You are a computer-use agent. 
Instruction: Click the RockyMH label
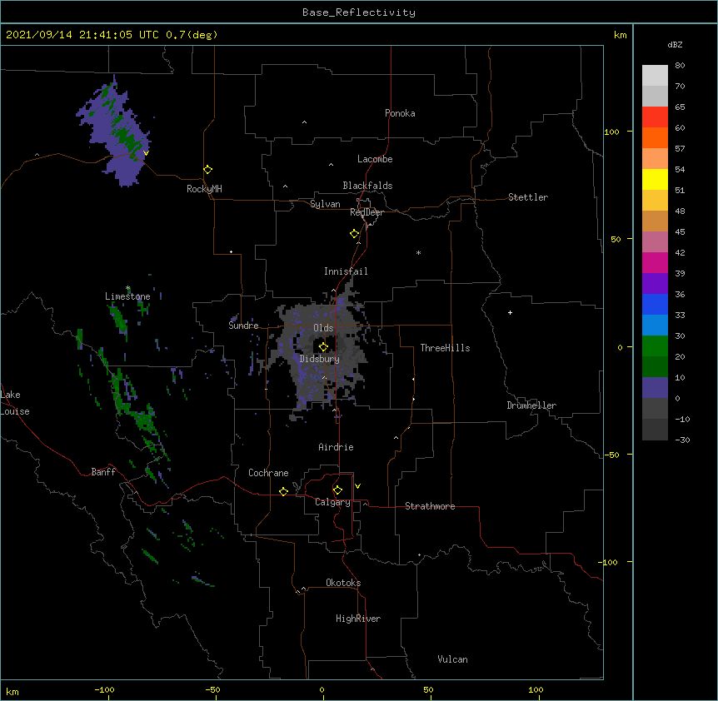(x=204, y=189)
